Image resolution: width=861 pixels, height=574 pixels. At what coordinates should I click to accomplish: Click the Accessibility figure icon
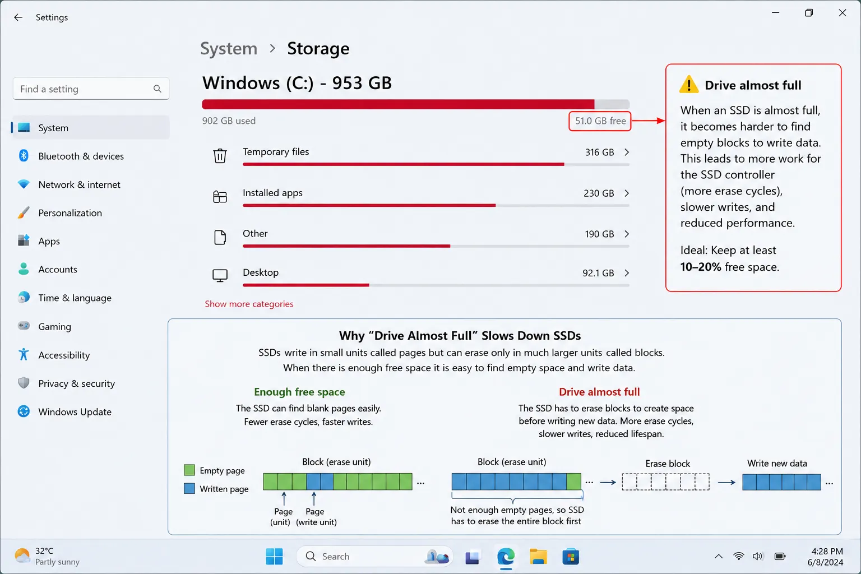(x=24, y=354)
